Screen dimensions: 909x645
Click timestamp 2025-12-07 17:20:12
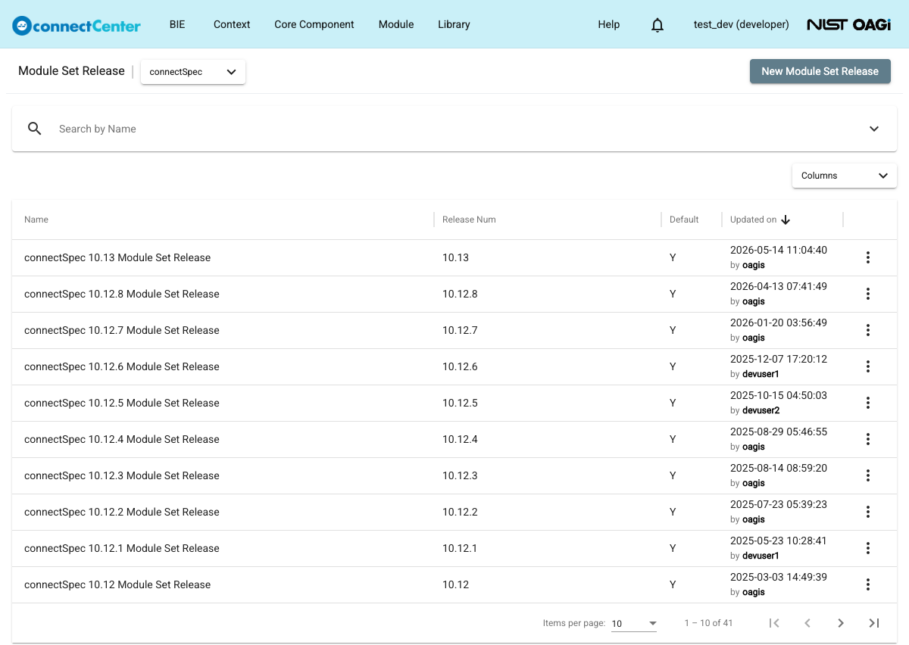click(779, 359)
